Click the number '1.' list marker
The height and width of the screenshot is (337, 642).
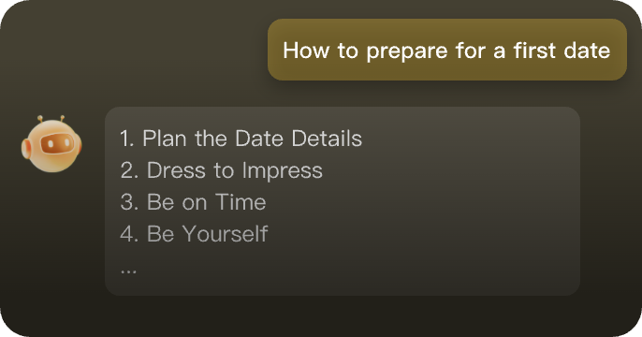(127, 139)
